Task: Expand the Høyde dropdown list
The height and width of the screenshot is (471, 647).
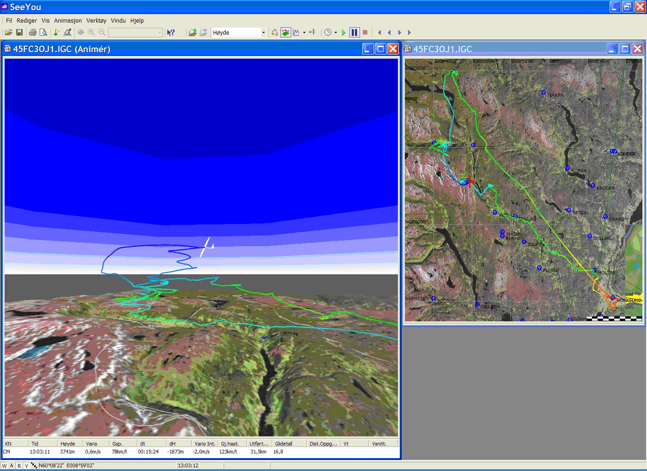Action: tap(263, 32)
